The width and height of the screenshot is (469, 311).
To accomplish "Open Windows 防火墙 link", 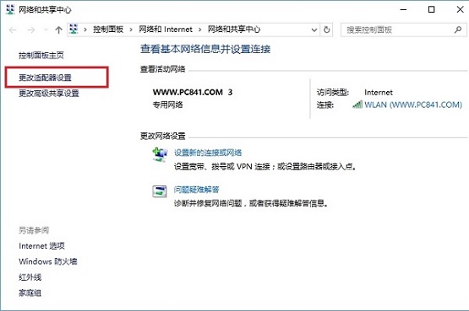I will click(48, 261).
